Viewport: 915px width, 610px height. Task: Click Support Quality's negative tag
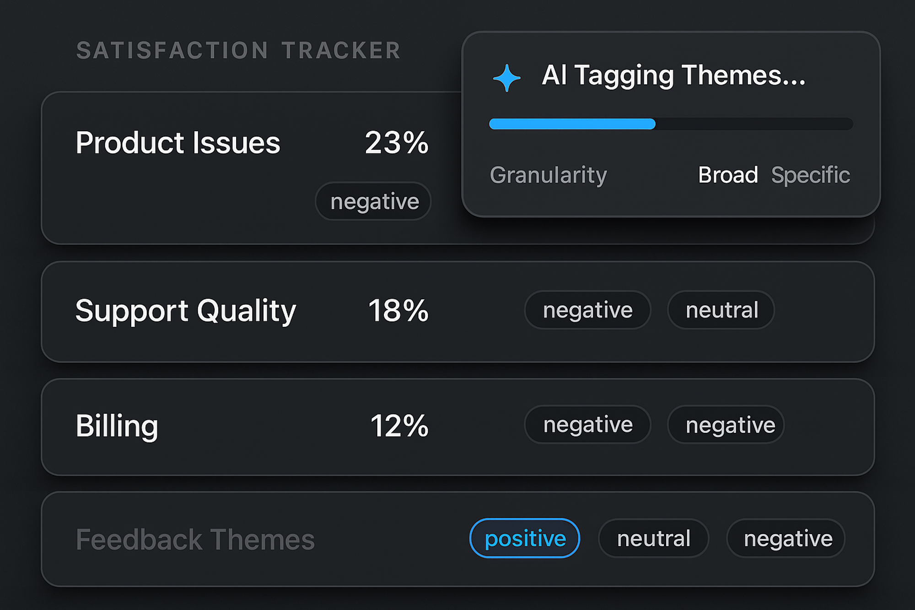pyautogui.click(x=587, y=310)
